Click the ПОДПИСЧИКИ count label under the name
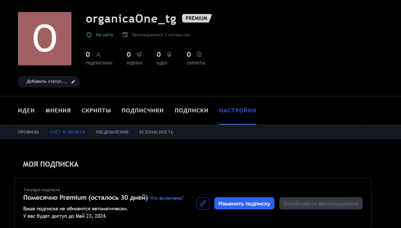Screen dimensions: 401x228 (99, 63)
